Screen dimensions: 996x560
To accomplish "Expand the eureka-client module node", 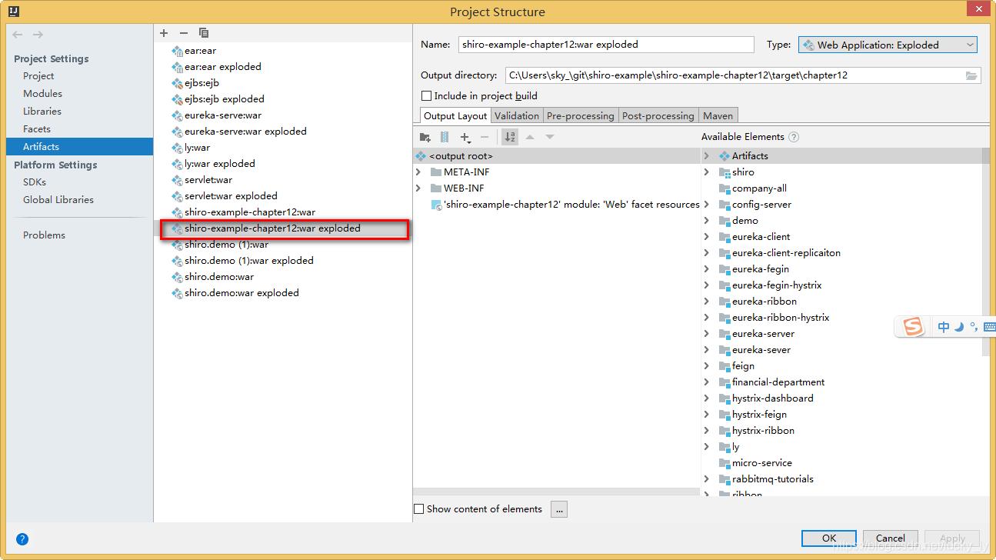I will [x=707, y=237].
